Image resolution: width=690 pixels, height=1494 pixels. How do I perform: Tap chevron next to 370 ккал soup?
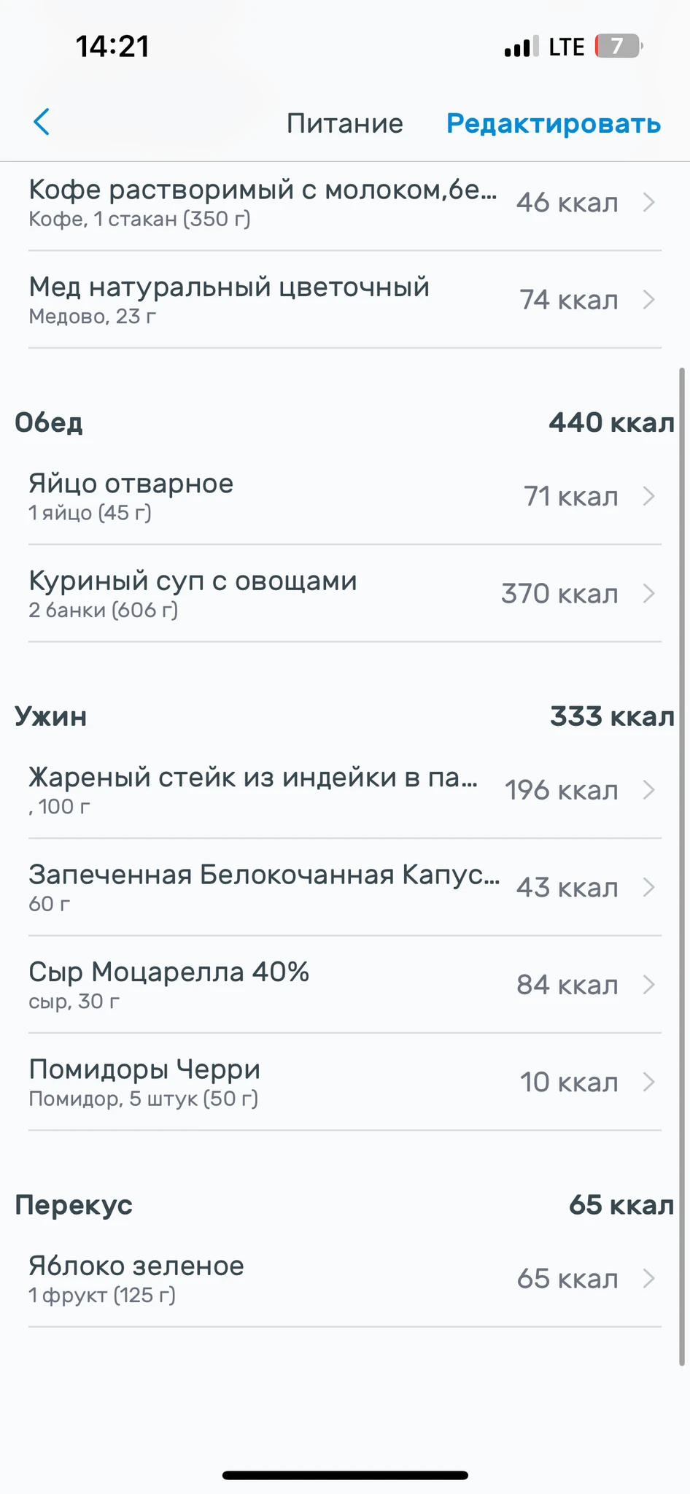click(648, 594)
